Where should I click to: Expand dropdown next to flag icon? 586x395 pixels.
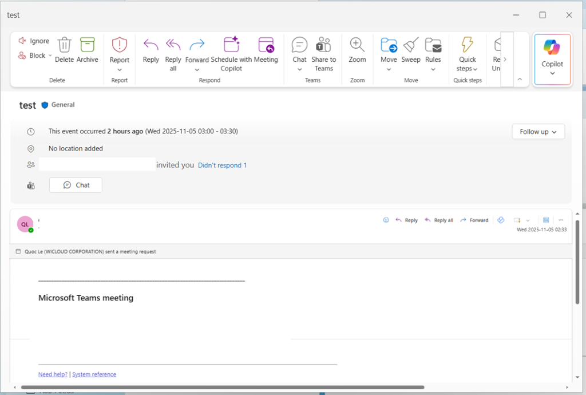click(528, 220)
